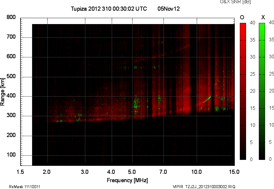
Task: Click the 1.5 MHz frequency tick label
Action: (x=20, y=172)
